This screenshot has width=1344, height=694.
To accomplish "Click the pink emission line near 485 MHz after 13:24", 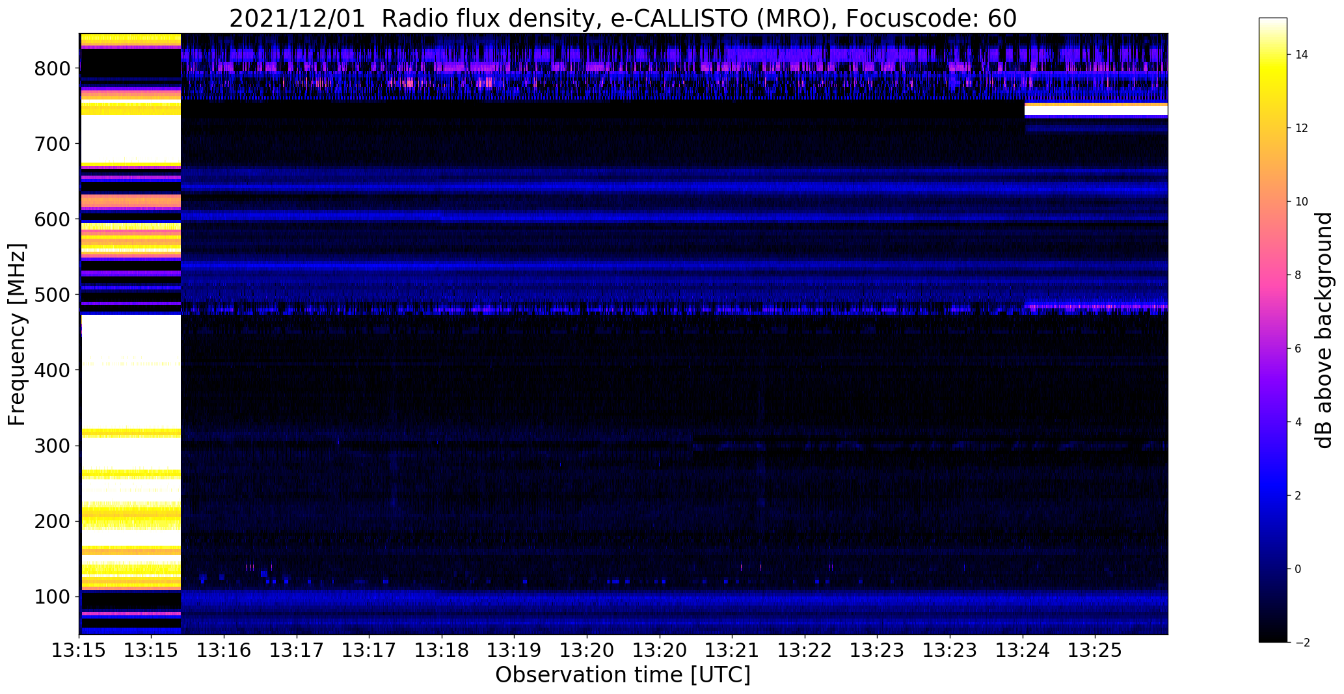I will 1095,306.
